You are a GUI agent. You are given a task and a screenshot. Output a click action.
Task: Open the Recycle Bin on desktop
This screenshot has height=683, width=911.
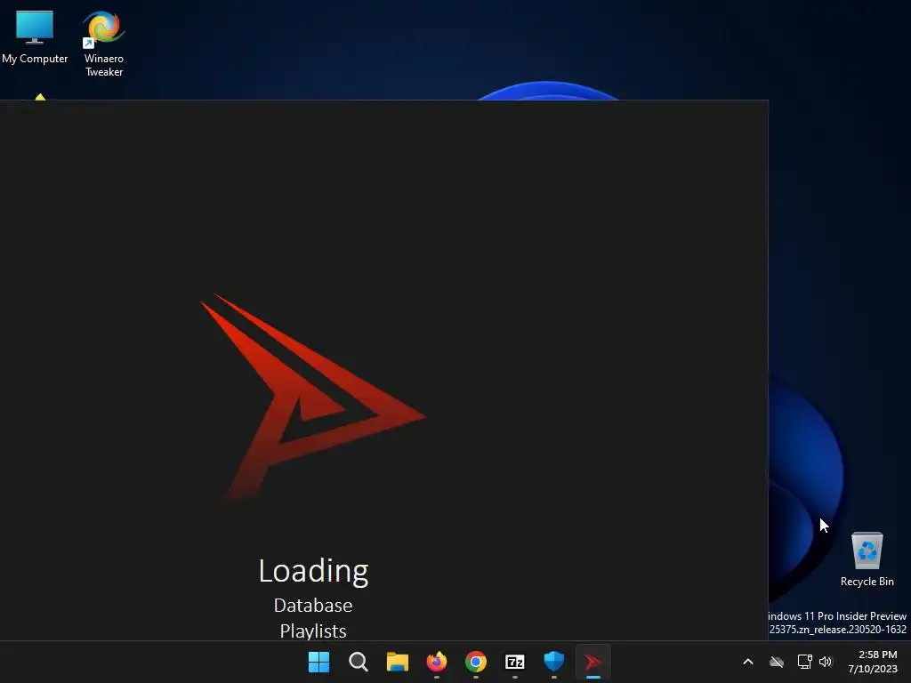(x=867, y=558)
